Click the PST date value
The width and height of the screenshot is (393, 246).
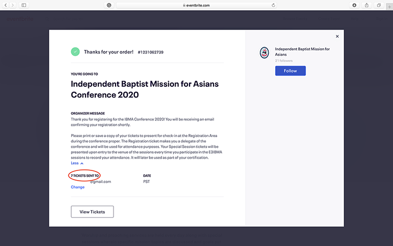click(146, 182)
